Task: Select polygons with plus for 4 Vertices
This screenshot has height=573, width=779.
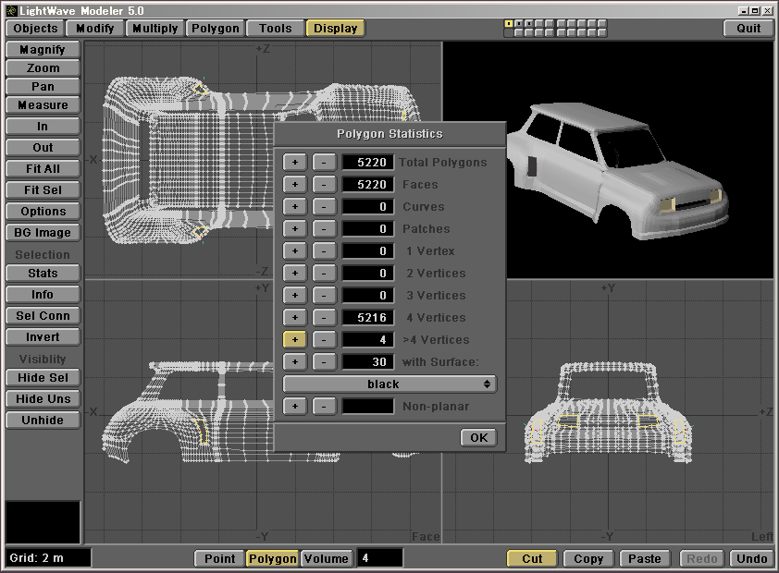Action: (294, 318)
